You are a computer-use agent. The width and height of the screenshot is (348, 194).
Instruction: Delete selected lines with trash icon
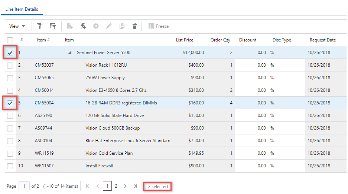click(135, 26)
